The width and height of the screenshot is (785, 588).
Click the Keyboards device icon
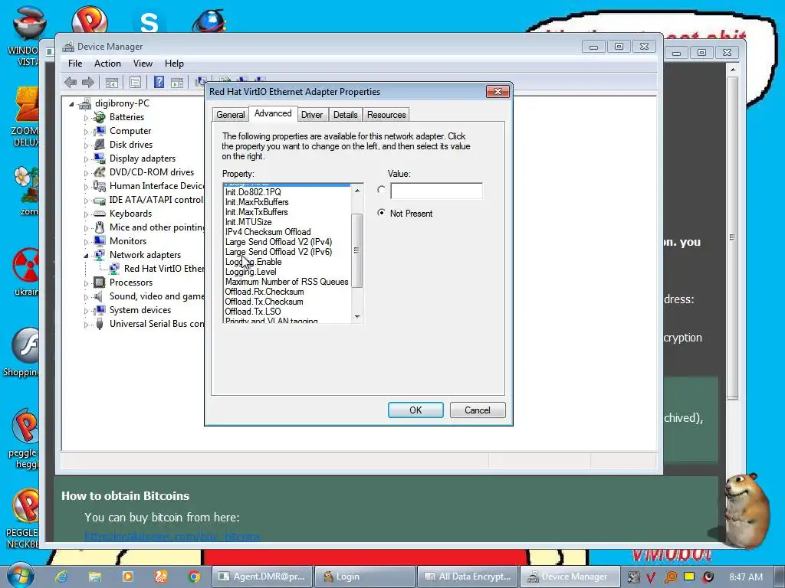(x=100, y=214)
